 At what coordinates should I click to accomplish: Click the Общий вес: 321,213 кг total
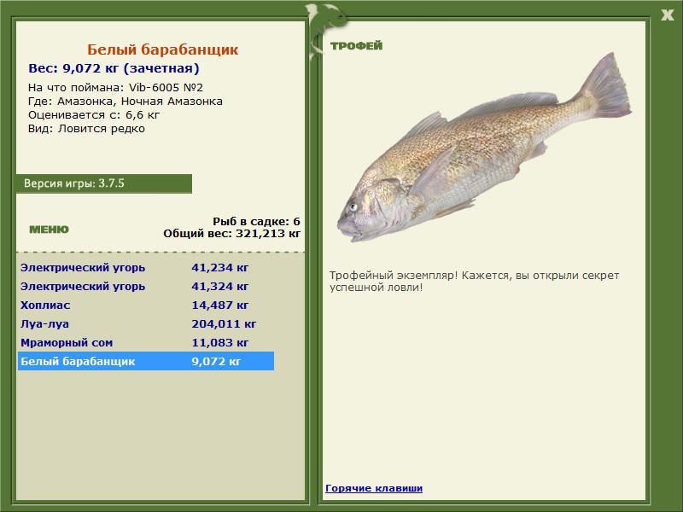231,234
